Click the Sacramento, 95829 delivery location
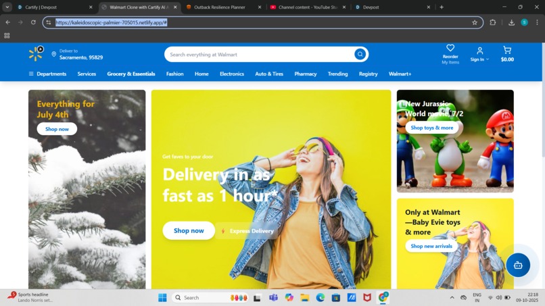This screenshot has width=545, height=306. click(81, 57)
